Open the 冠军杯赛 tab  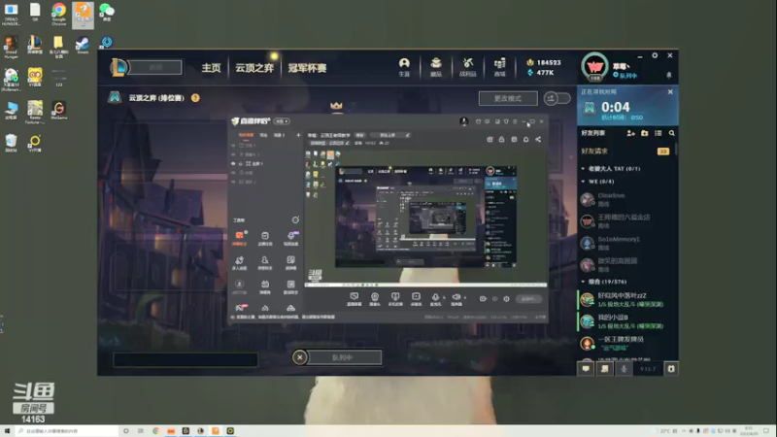(307, 68)
